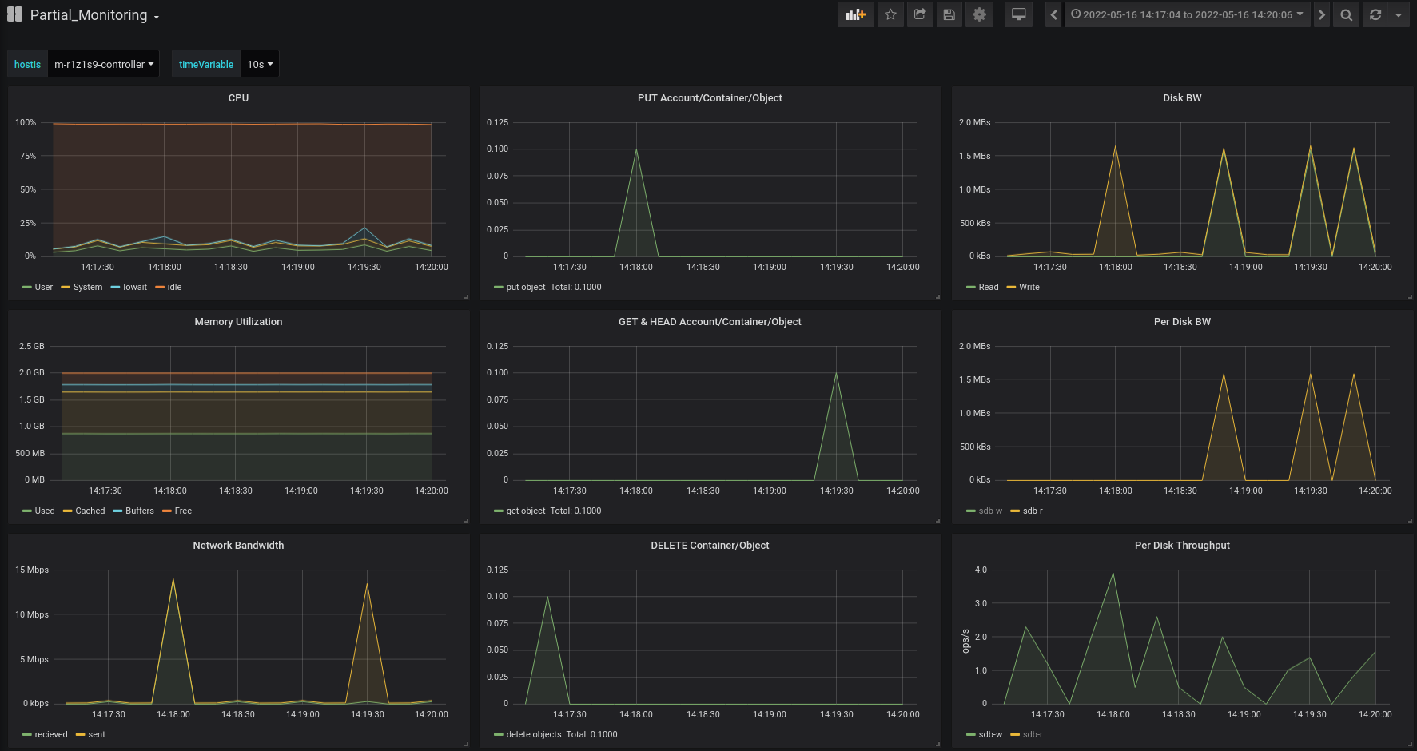Viewport: 1417px width, 751px height.
Task: Toggle Cached series in Memory legend
Action: tap(90, 511)
